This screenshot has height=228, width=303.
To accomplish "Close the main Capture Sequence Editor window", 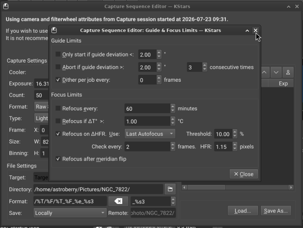I will click(297, 7).
